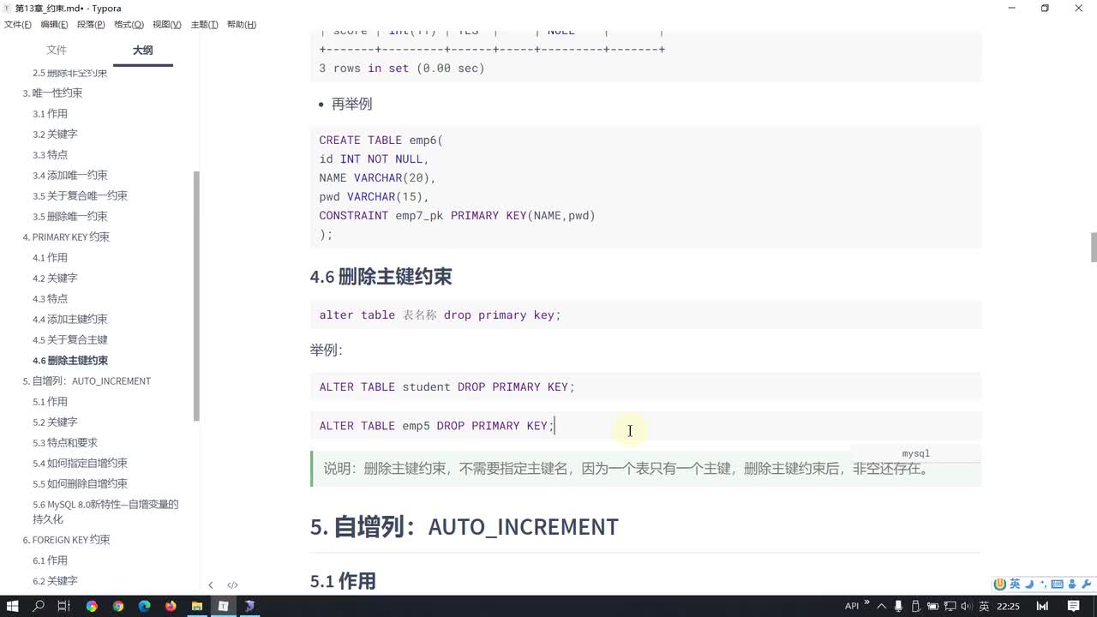Open the 编辑(E) menu

point(55,24)
